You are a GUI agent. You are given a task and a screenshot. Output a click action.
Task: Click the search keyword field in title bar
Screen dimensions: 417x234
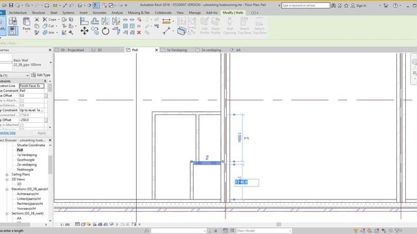(306, 5)
